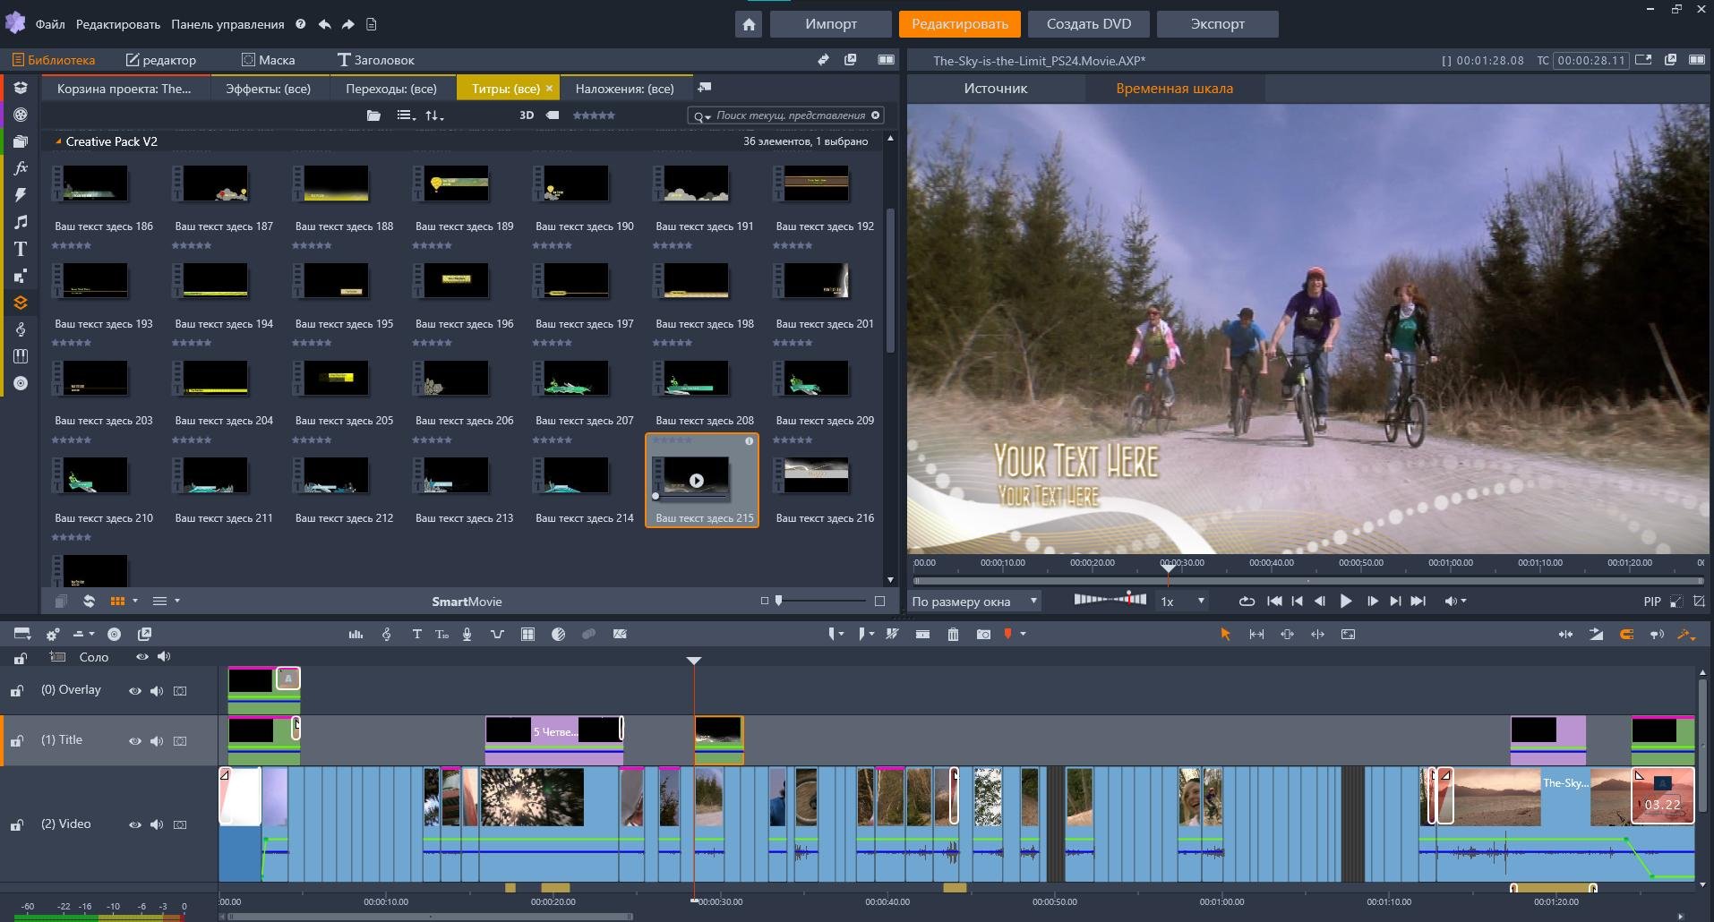Open the music library sidebar icon
Image resolution: width=1714 pixels, height=922 pixels.
[21, 222]
